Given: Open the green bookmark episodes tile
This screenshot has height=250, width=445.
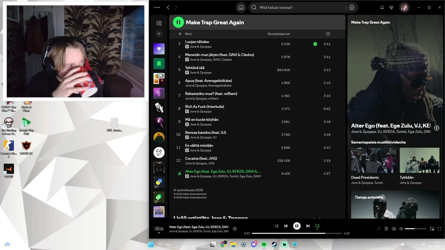Looking at the screenshot, I should coord(159,64).
